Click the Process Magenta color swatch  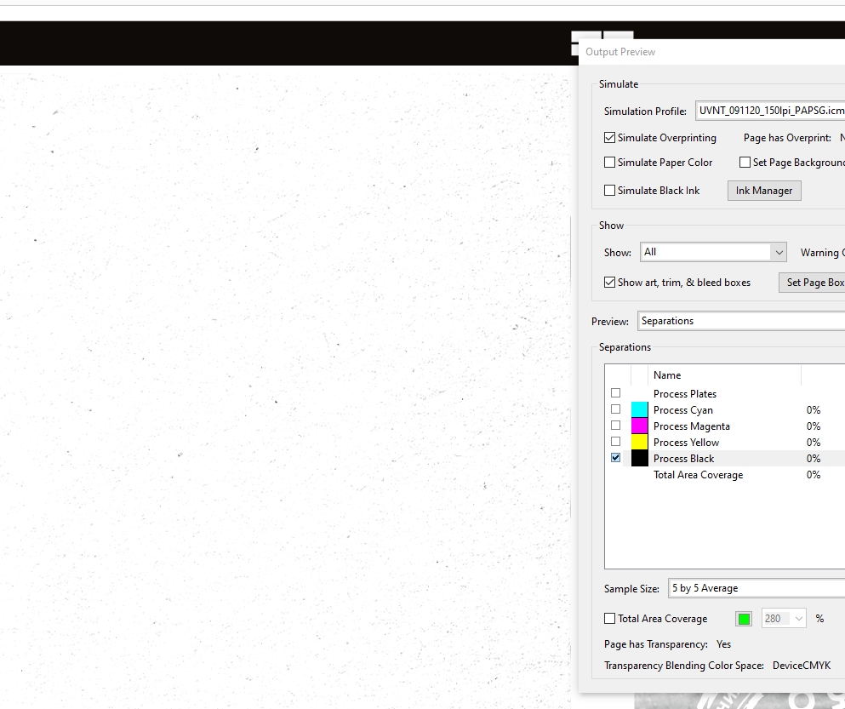[x=640, y=426]
